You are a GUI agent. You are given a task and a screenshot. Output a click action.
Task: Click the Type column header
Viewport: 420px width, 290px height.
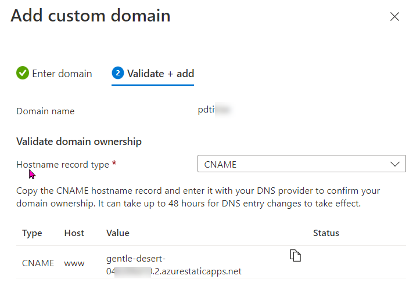tap(32, 233)
